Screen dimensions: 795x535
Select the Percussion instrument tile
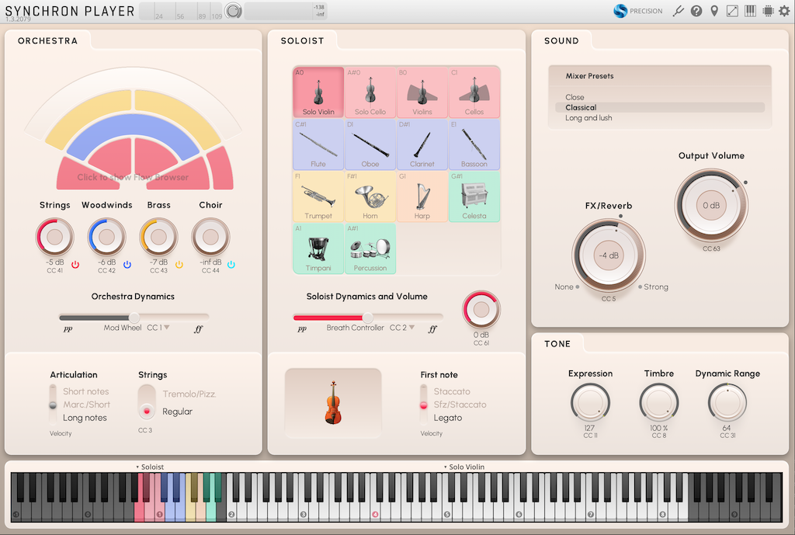pyautogui.click(x=370, y=248)
